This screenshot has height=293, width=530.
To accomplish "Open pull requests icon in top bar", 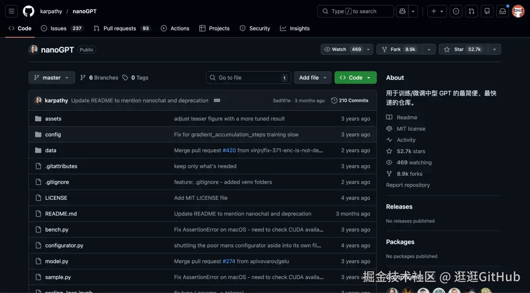I will tap(471, 11).
